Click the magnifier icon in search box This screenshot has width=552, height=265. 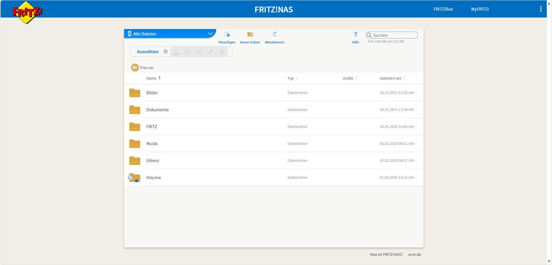pos(369,35)
